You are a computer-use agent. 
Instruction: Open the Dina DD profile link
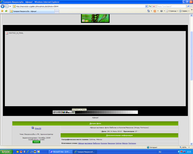tap(38, 128)
